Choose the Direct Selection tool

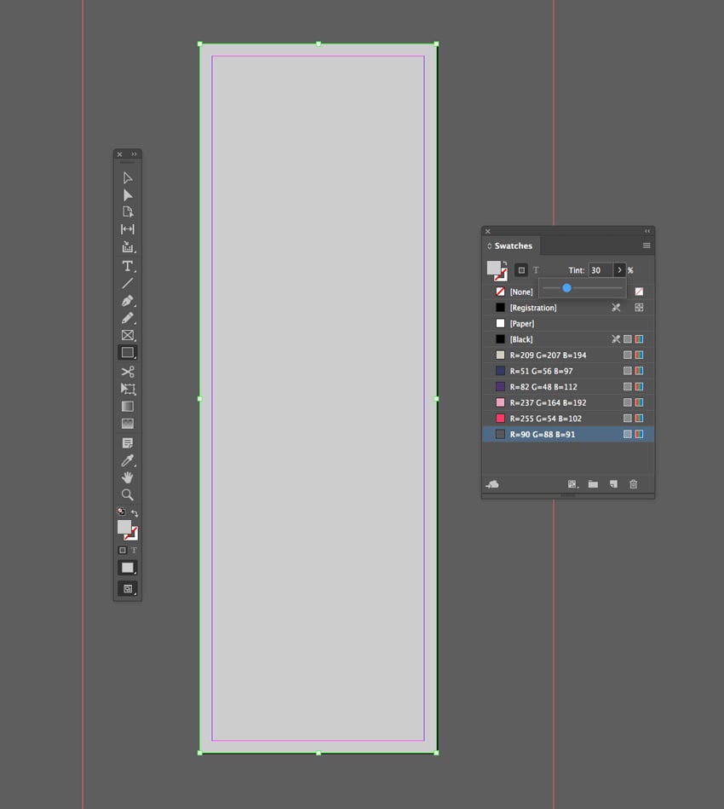(127, 195)
